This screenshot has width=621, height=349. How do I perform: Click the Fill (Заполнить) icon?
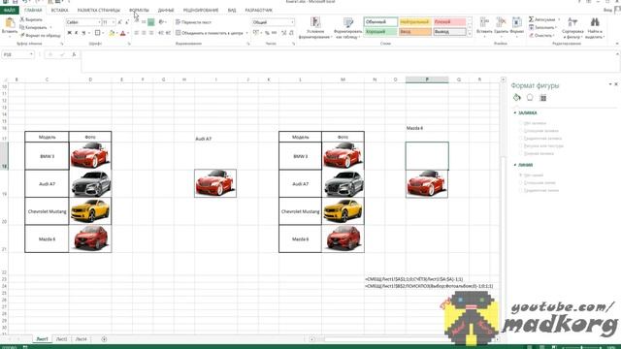tap(531, 27)
